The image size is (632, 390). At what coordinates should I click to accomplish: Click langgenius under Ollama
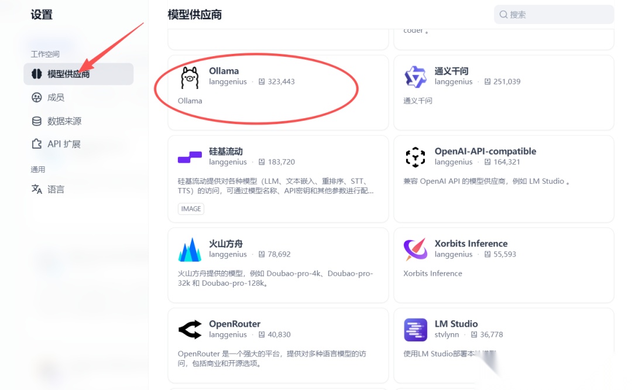[x=228, y=81]
